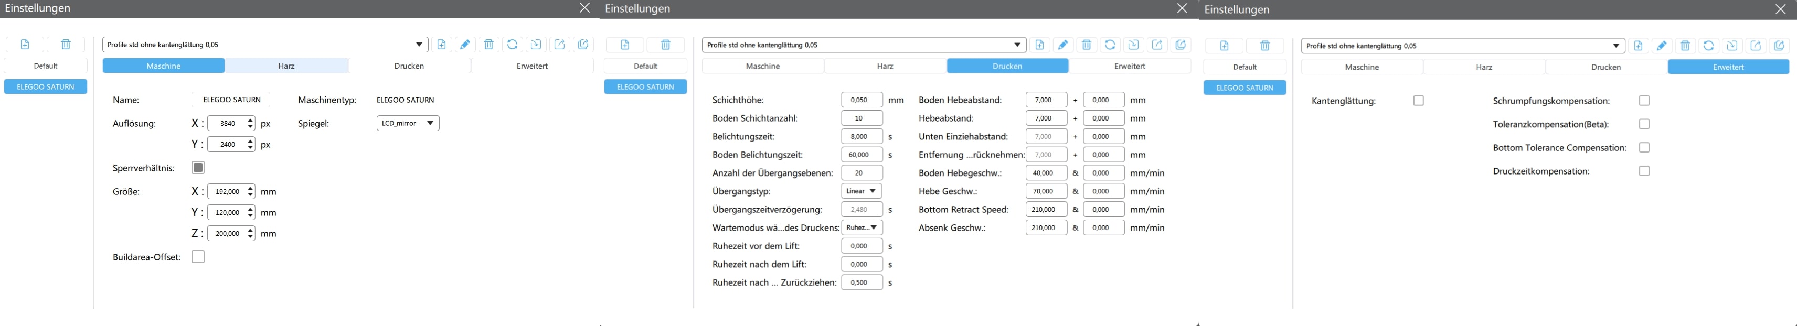Enable the Kantenglättung checkbox

1418,101
